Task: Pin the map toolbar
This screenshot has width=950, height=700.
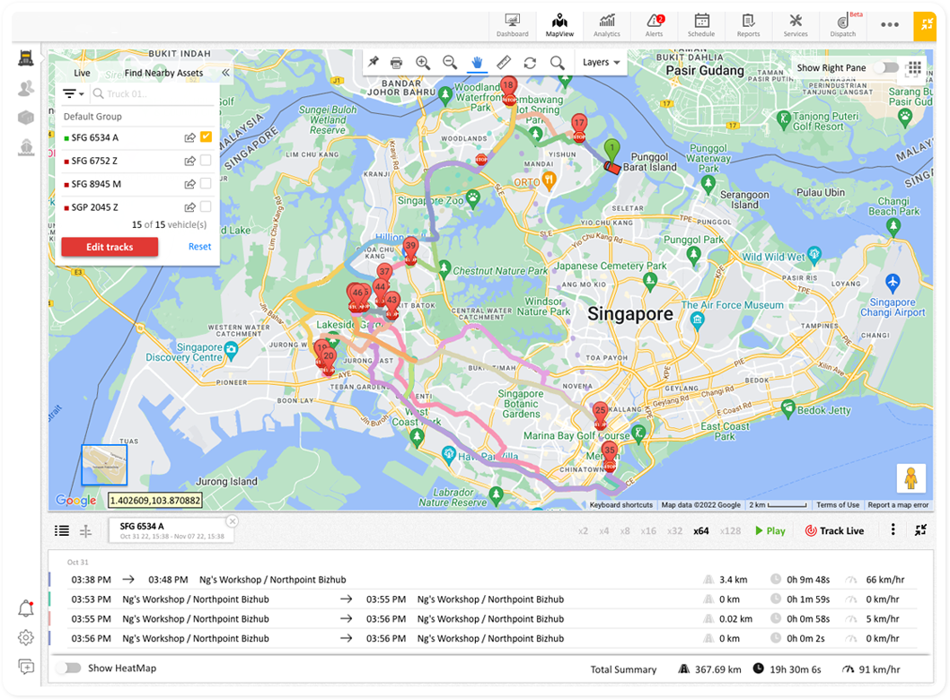Action: pos(373,63)
